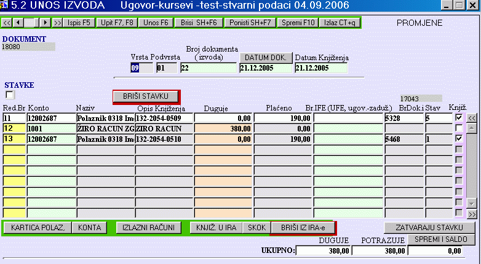Viewport: 481px width, 264px height.
Task: Click BrDok cell 5328
Action: click(x=404, y=118)
